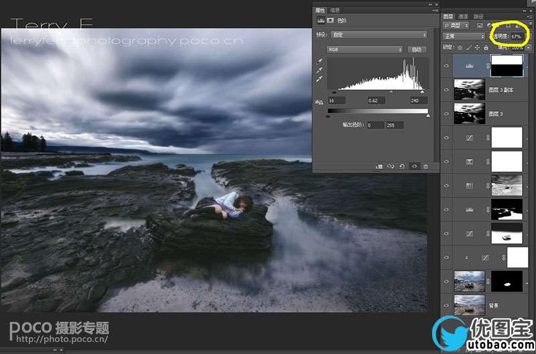Select mask thumbnail with small white spot
Viewport: 536px width, 354px height.
click(507, 281)
